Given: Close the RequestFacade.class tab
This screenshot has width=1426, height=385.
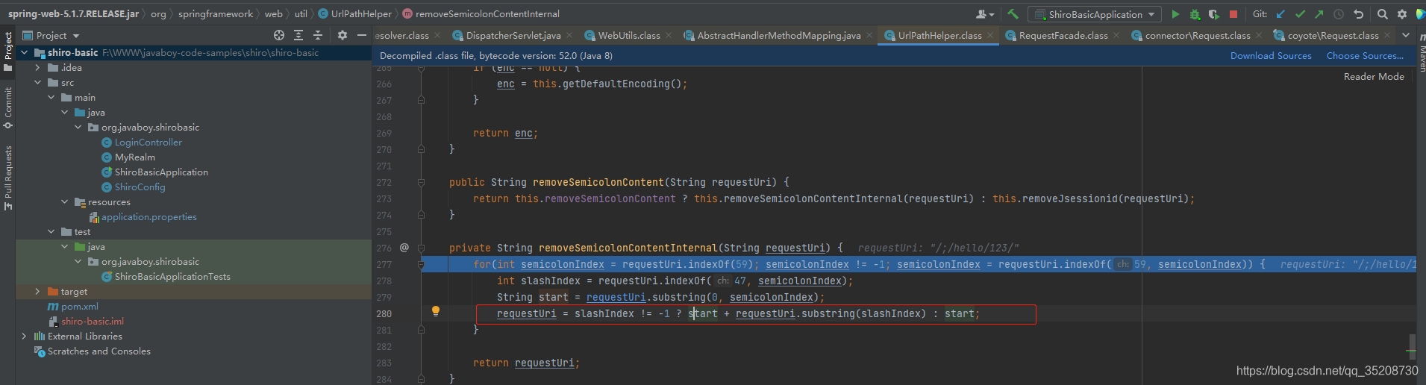Looking at the screenshot, I should click(x=1116, y=35).
